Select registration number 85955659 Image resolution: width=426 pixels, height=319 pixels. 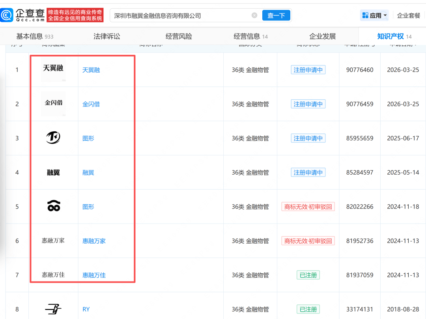pyautogui.click(x=360, y=138)
